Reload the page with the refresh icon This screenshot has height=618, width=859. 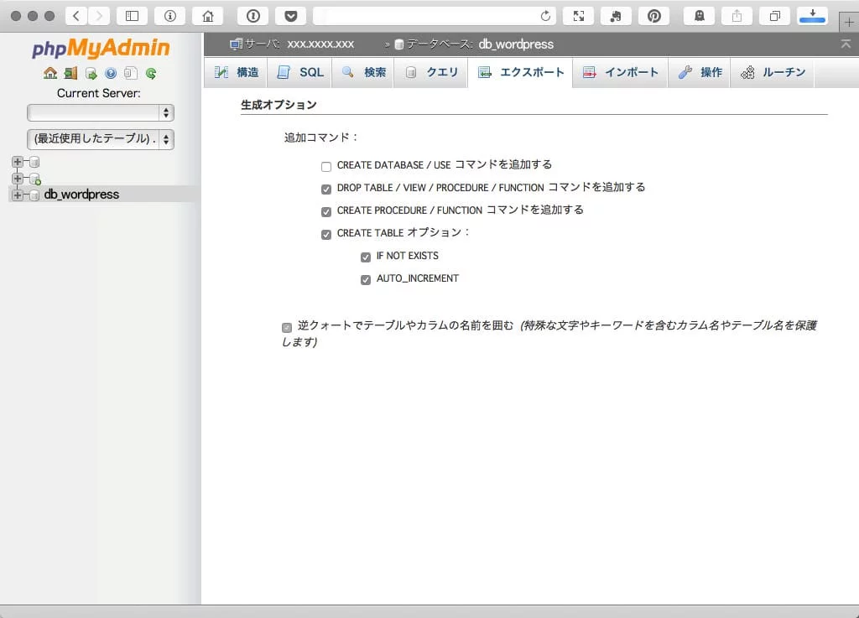click(545, 16)
